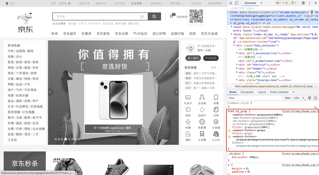Click the red errors count badge
The width and height of the screenshot is (319, 175).
pyautogui.click(x=278, y=3)
